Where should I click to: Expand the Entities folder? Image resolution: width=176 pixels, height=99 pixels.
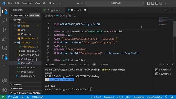tap(25, 26)
